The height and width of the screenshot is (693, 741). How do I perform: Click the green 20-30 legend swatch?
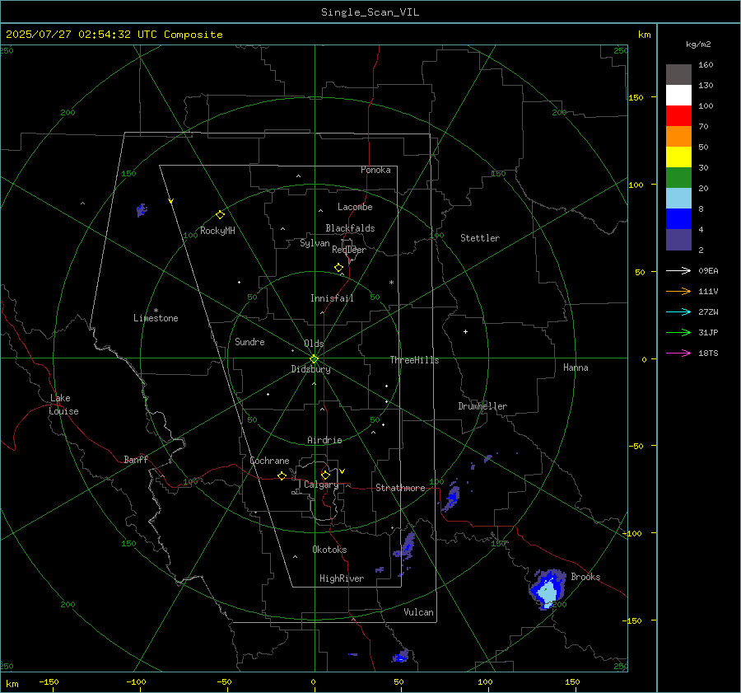(678, 177)
